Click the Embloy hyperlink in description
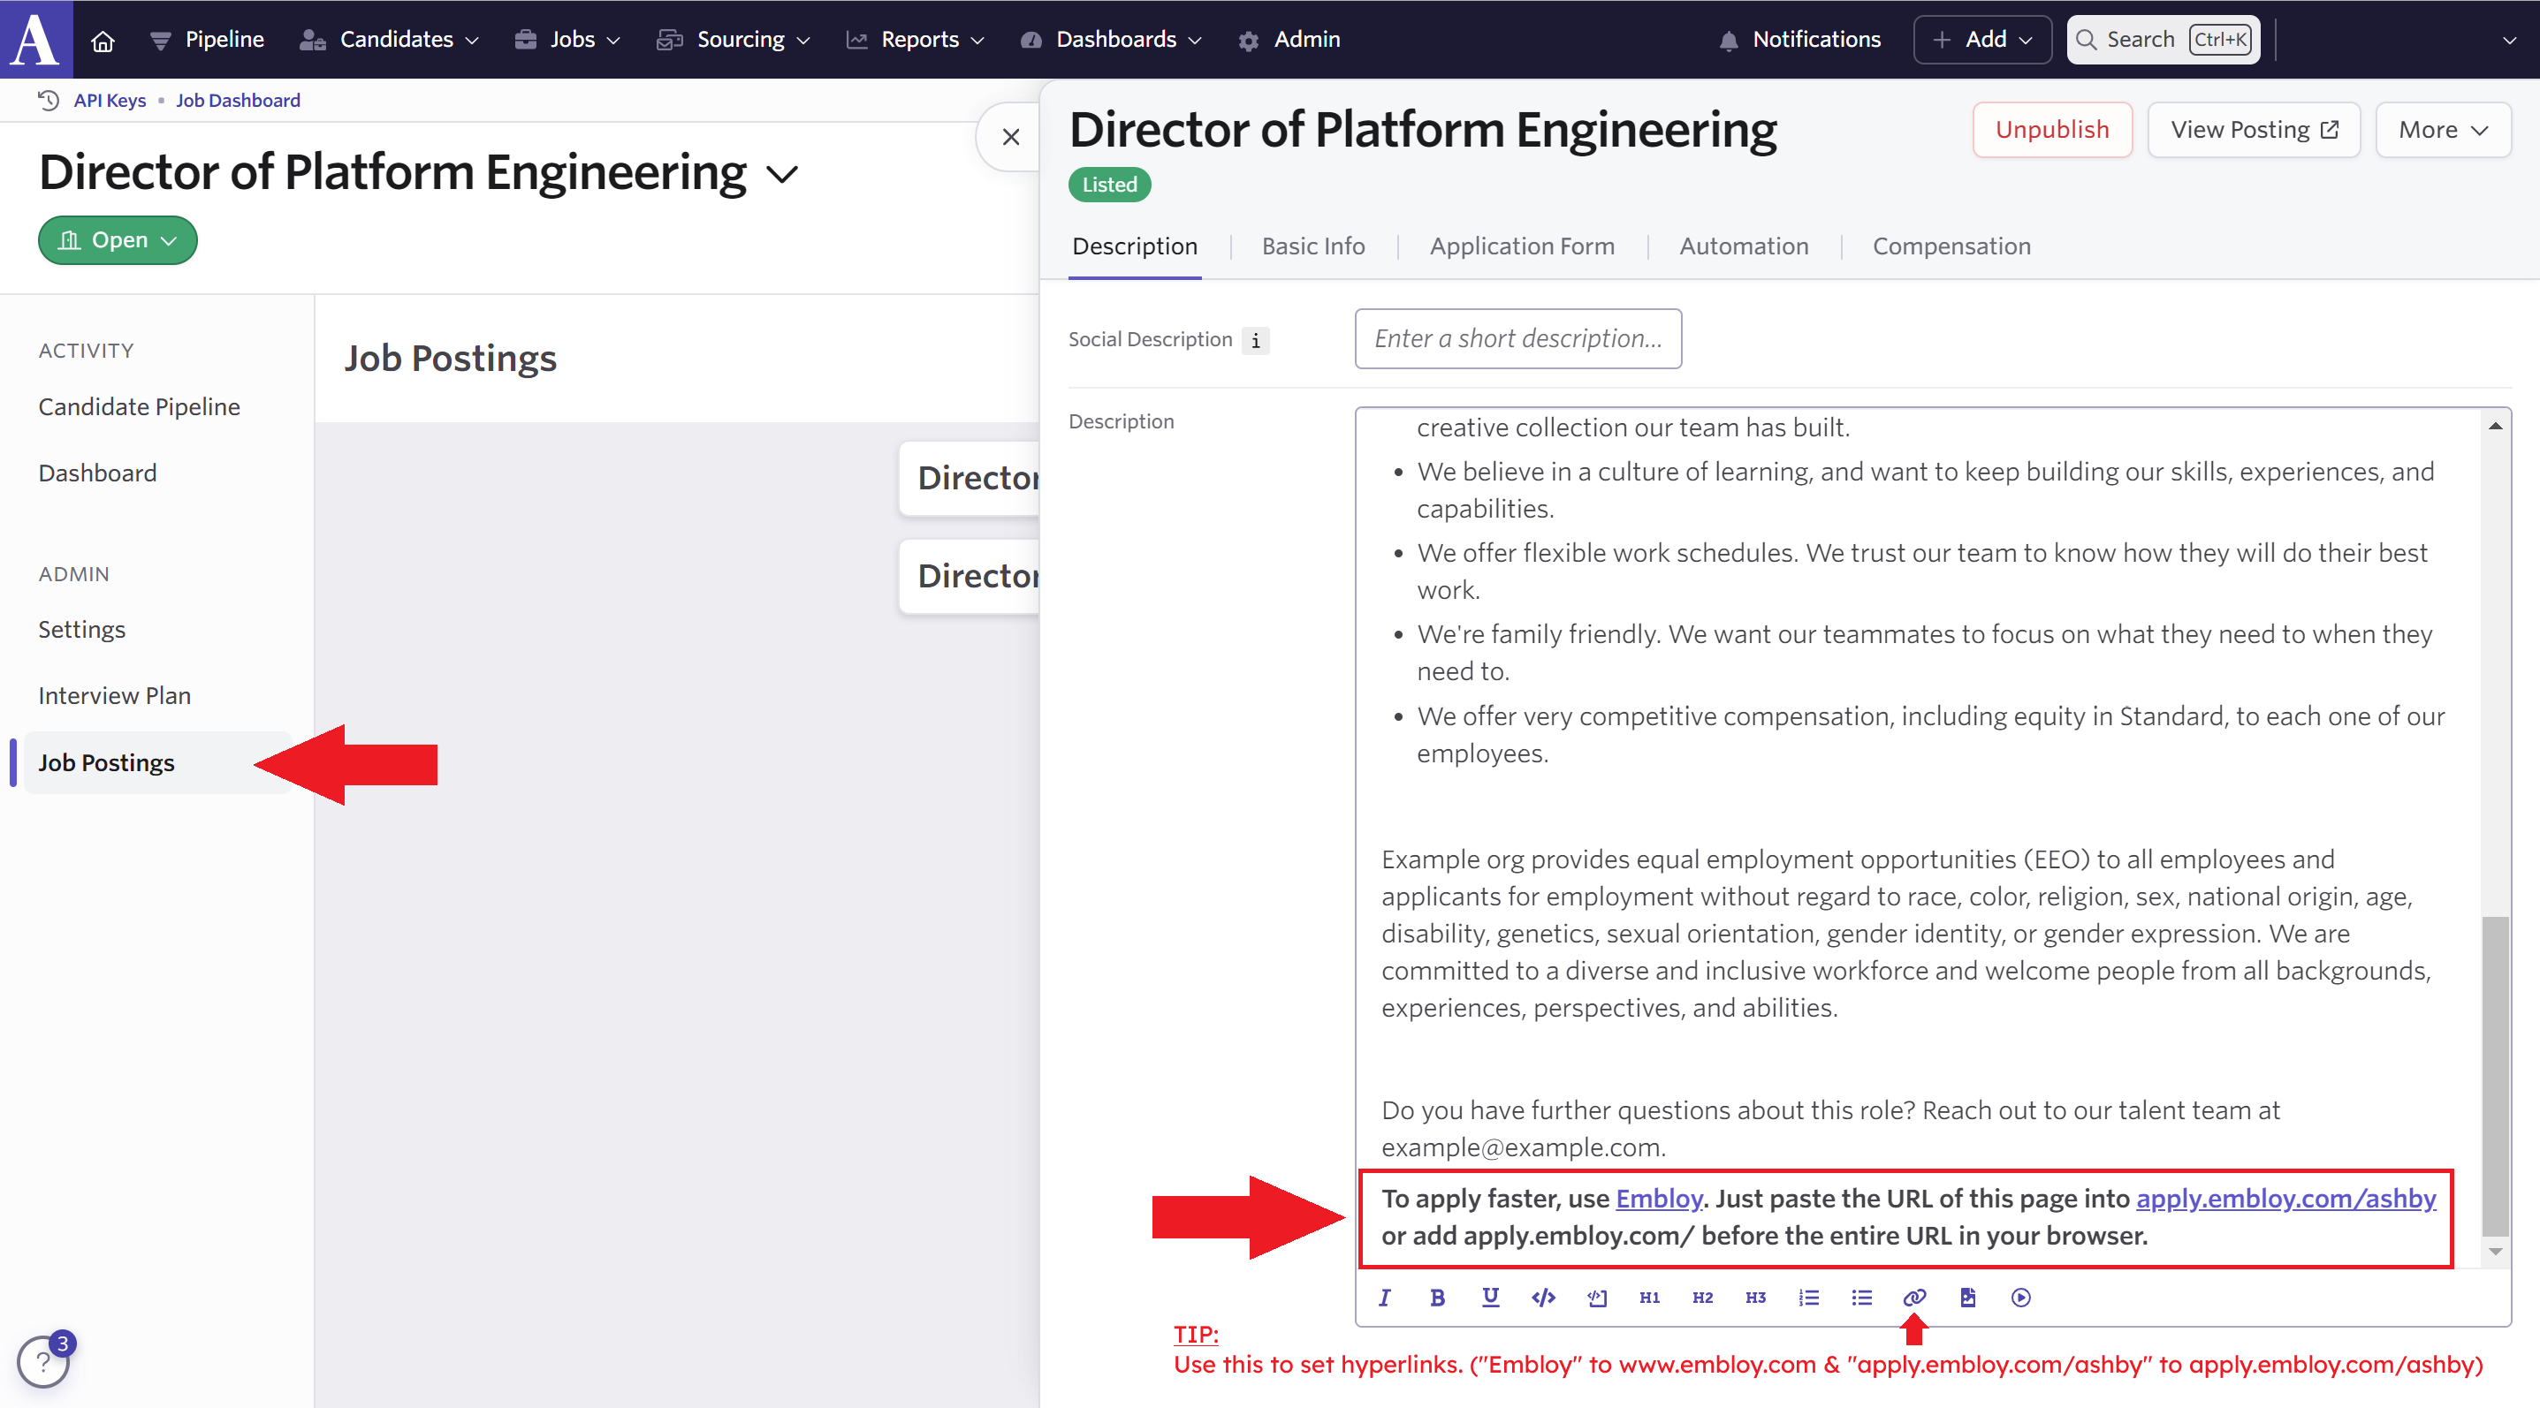Image resolution: width=2540 pixels, height=1408 pixels. [x=1659, y=1200]
